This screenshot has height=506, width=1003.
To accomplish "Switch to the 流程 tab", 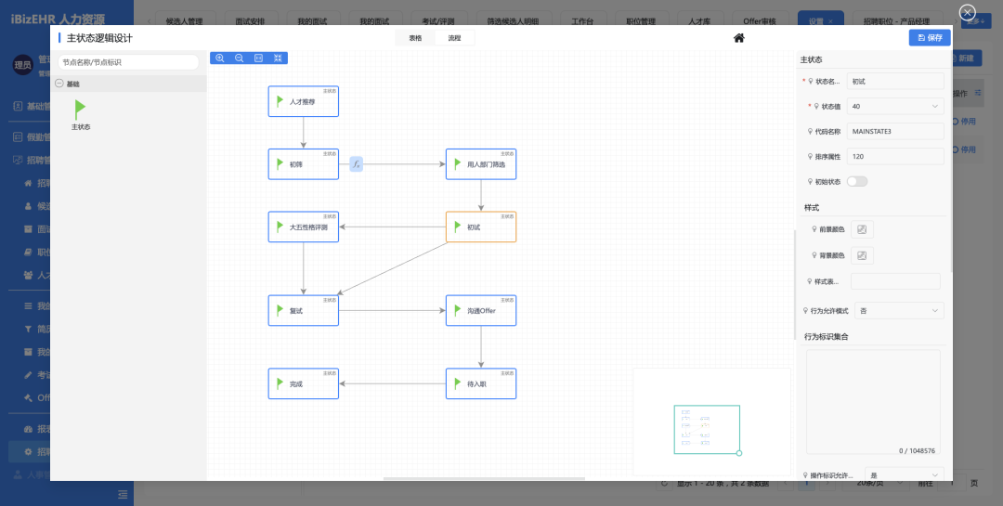I will 454,38.
